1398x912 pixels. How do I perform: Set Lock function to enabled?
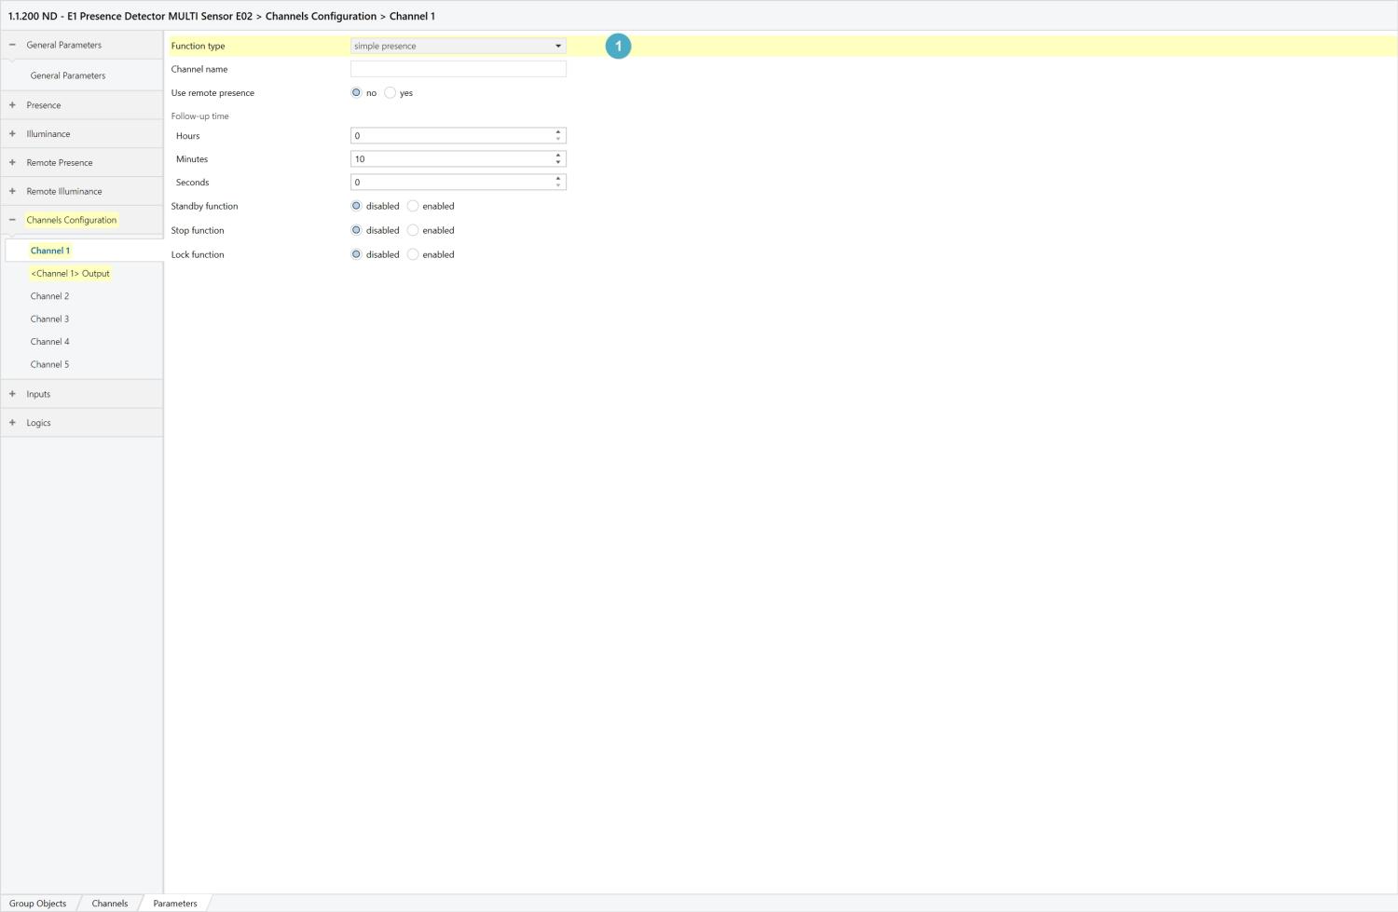[413, 254]
